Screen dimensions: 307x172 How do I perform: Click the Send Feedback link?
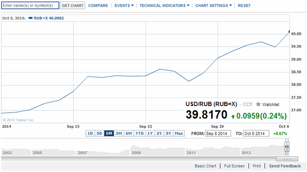[x=285, y=166]
